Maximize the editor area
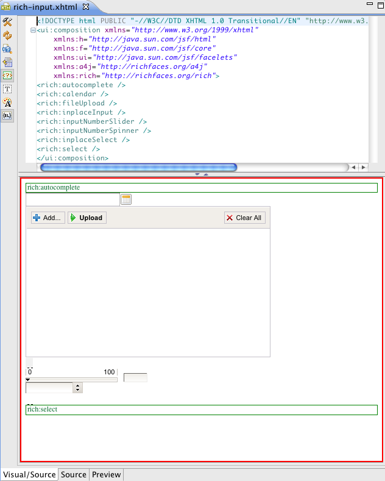This screenshot has height=481, width=385. coord(380,5)
